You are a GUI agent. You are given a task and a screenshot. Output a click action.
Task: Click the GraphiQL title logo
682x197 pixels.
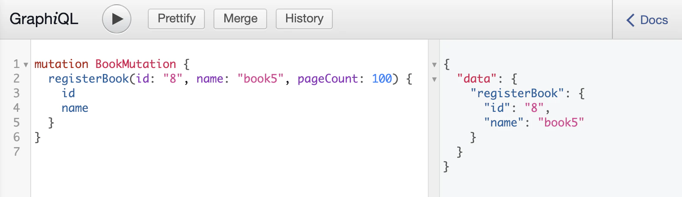[44, 19]
